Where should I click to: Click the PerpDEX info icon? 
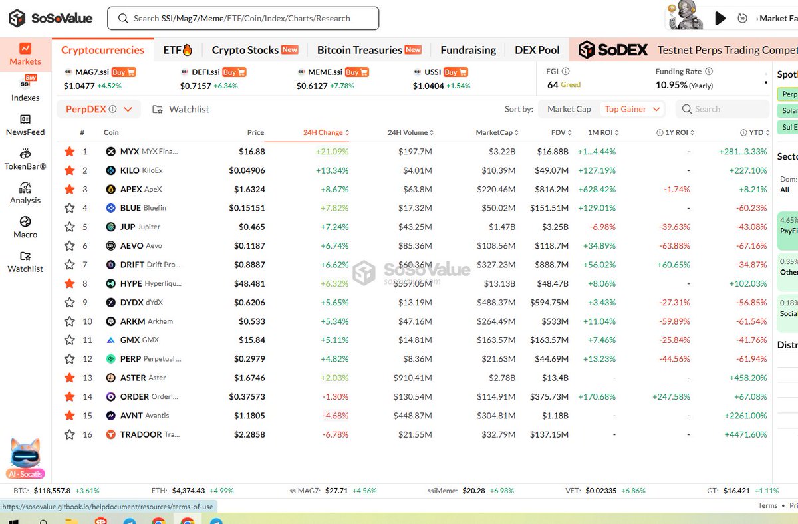[112, 109]
